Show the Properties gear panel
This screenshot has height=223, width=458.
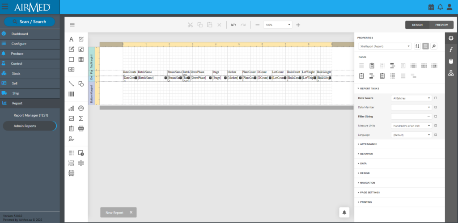tap(451, 38)
